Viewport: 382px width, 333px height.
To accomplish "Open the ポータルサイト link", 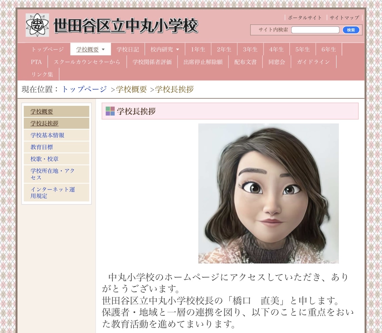I will 305,18.
